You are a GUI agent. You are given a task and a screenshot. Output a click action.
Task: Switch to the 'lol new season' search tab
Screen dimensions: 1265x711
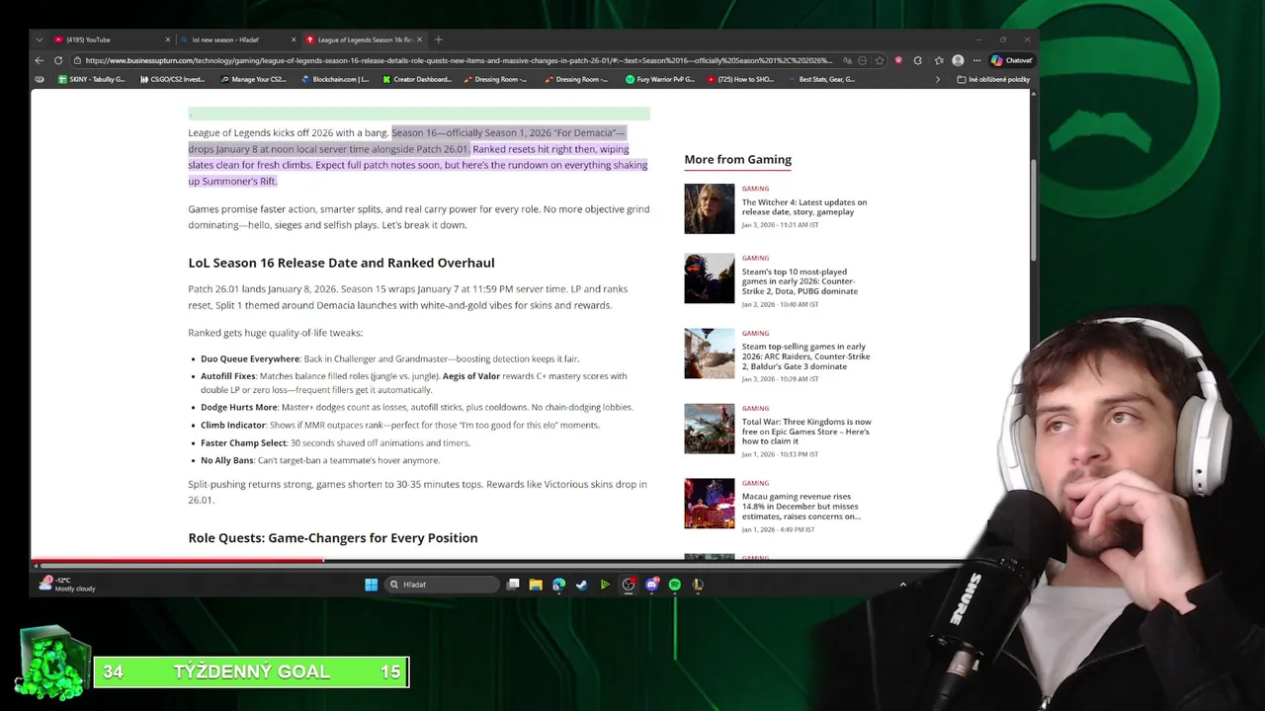(x=237, y=39)
